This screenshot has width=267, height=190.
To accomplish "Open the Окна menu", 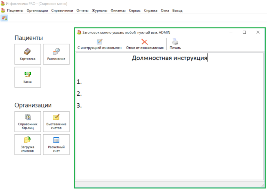I will [x=165, y=10].
